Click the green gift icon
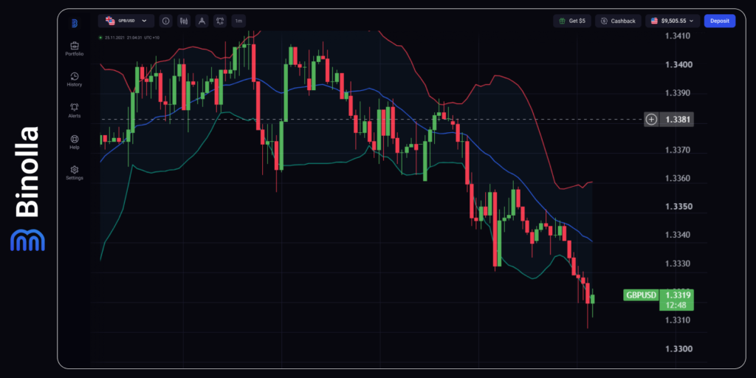This screenshot has width=756, height=378. tap(562, 21)
